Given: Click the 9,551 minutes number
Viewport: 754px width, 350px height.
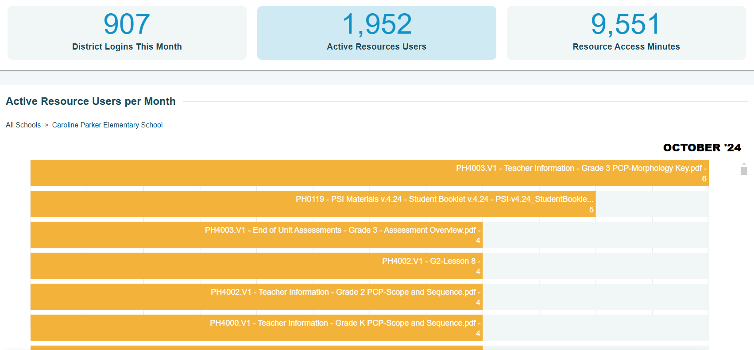Looking at the screenshot, I should pos(625,24).
